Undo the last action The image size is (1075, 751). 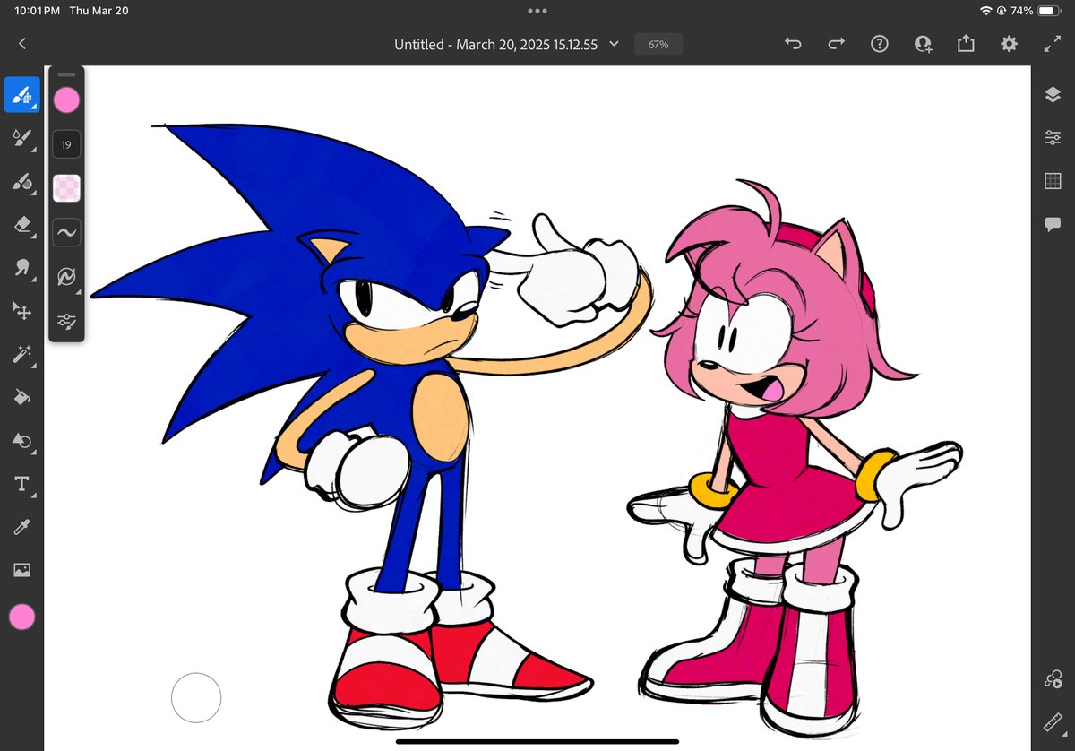[x=793, y=44]
